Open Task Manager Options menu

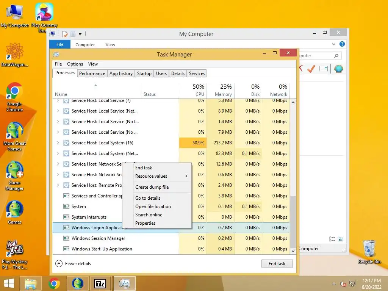[x=75, y=64]
